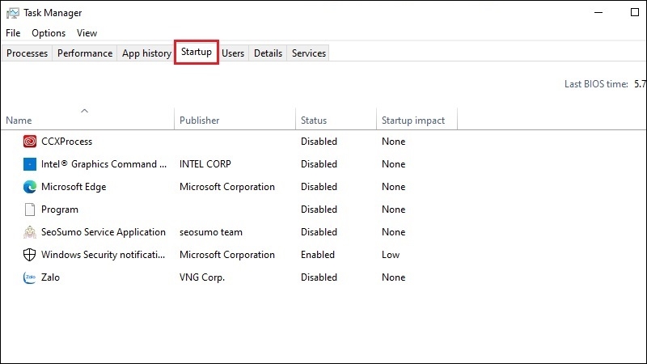Viewport: 647px width, 364px height.
Task: Click Microsoft Corporation publisher in Edge row
Action: point(227,187)
